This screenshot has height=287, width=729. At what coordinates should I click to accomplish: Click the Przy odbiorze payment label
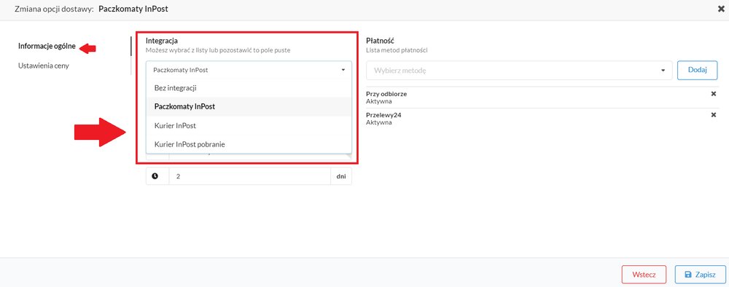386,94
